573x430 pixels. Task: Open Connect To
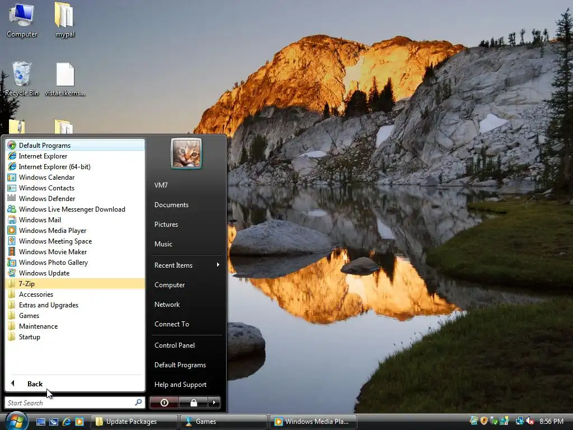pos(186,324)
